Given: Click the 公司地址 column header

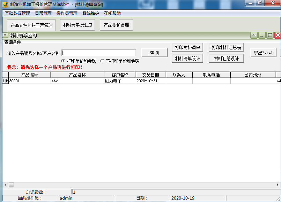Looking at the screenshot, I should coord(253,75).
